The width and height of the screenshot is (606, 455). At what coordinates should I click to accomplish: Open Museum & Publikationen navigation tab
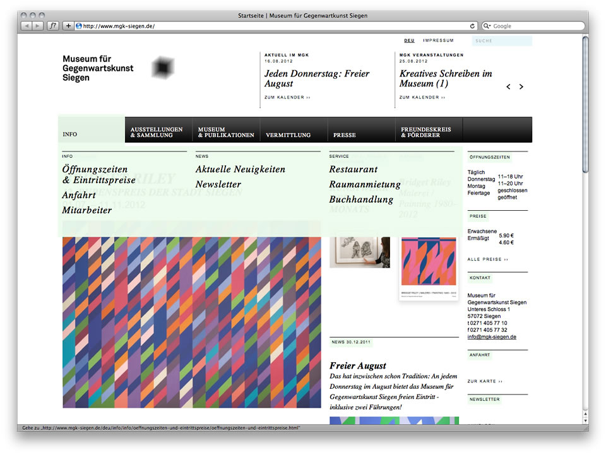coord(226,130)
